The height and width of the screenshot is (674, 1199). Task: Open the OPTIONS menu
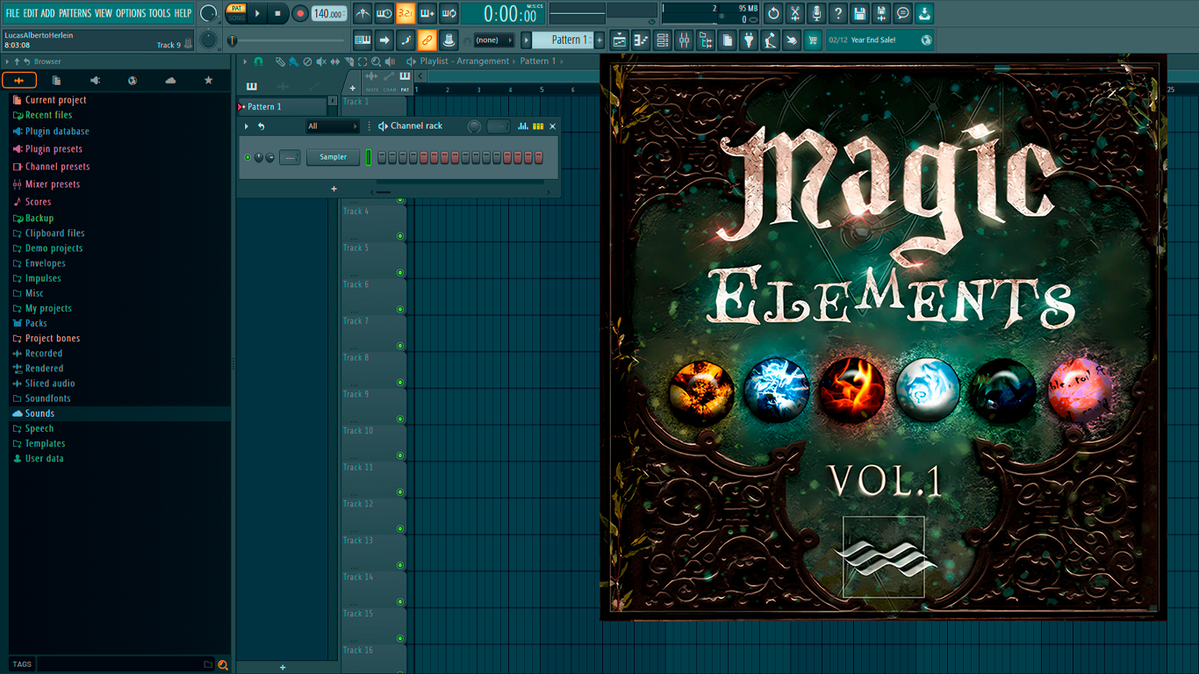tap(131, 13)
